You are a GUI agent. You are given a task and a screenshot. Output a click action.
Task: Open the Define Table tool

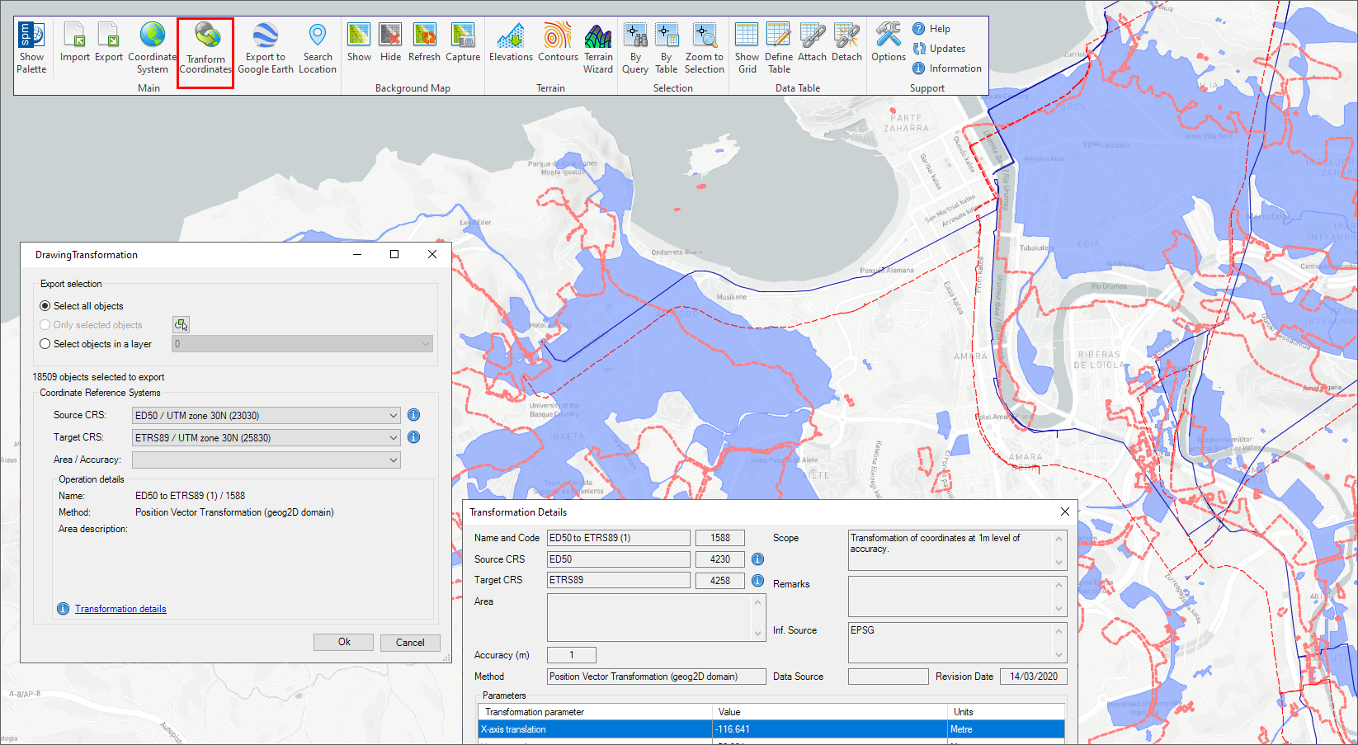(x=779, y=48)
